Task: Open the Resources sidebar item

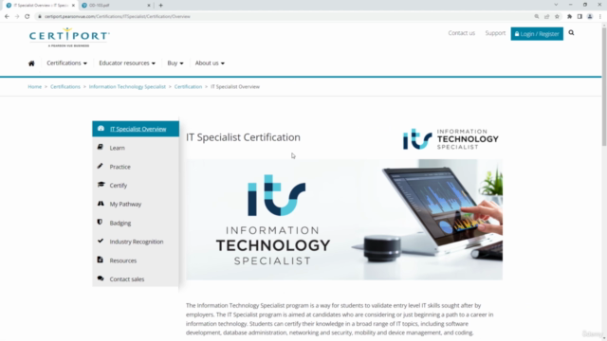Action: [x=136, y=260]
